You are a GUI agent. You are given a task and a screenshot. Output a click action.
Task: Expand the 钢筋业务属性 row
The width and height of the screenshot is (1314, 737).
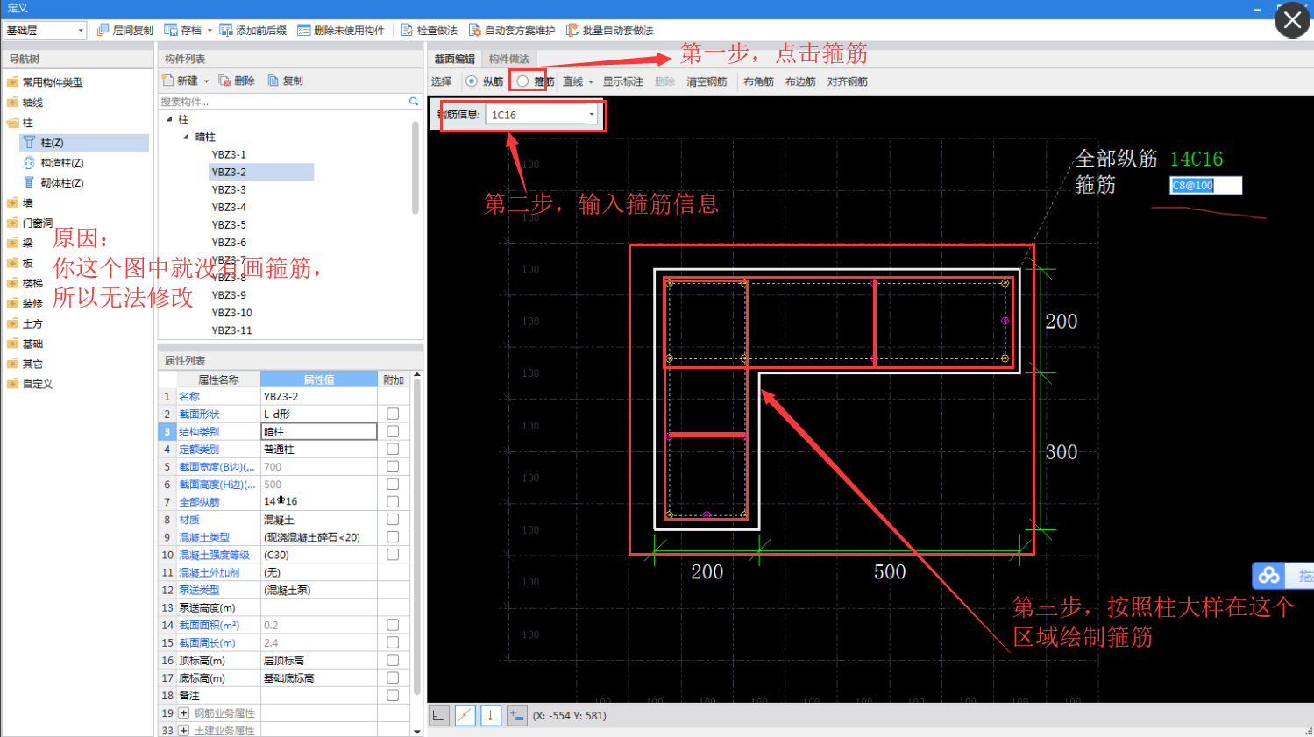184,713
